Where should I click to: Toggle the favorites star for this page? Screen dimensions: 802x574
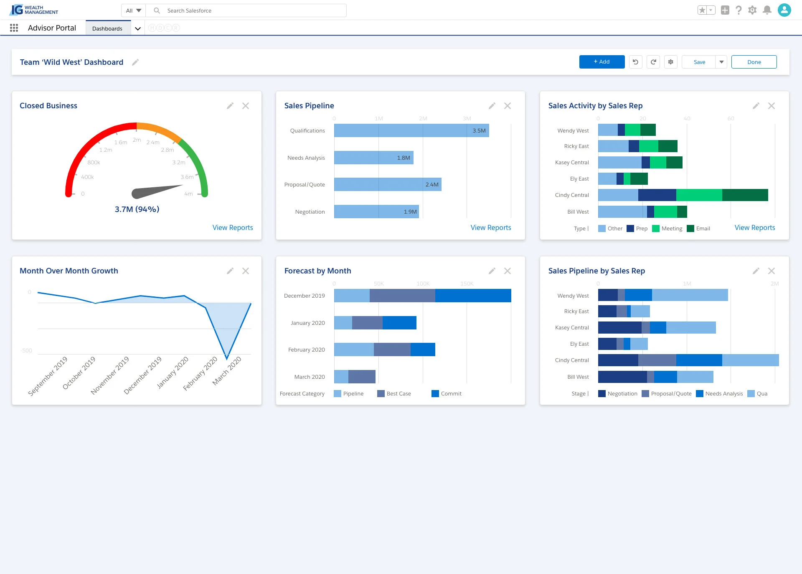pyautogui.click(x=703, y=10)
